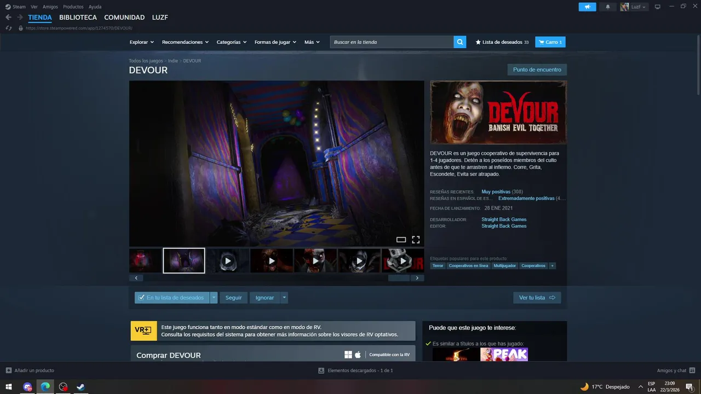Viewport: 701px width, 394px height.
Task: Click the add product plus icon
Action: [x=8, y=370]
